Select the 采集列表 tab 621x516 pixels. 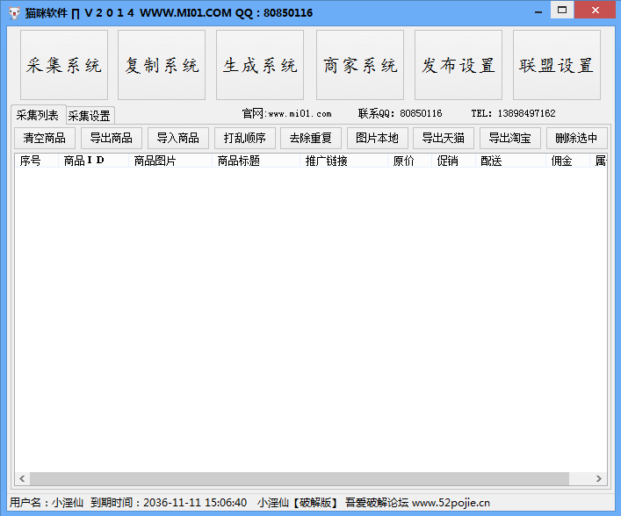click(38, 115)
